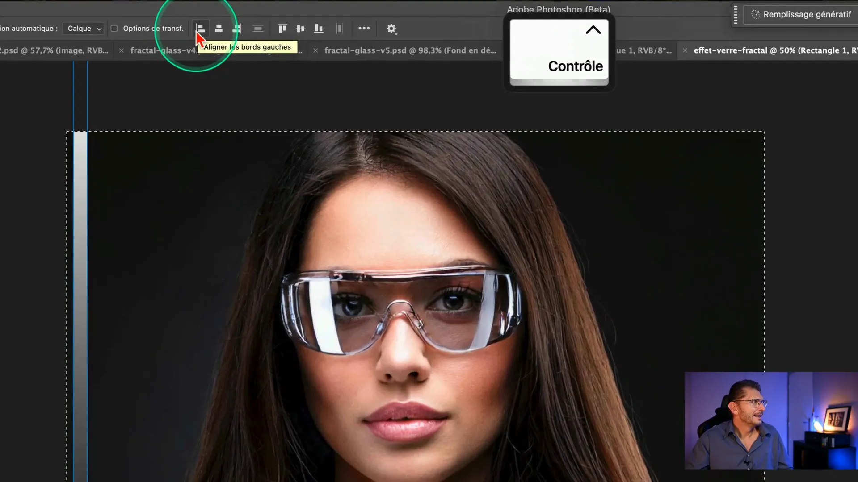Close the fractal-glass-v4 document tab
The width and height of the screenshot is (858, 482).
pyautogui.click(x=121, y=51)
